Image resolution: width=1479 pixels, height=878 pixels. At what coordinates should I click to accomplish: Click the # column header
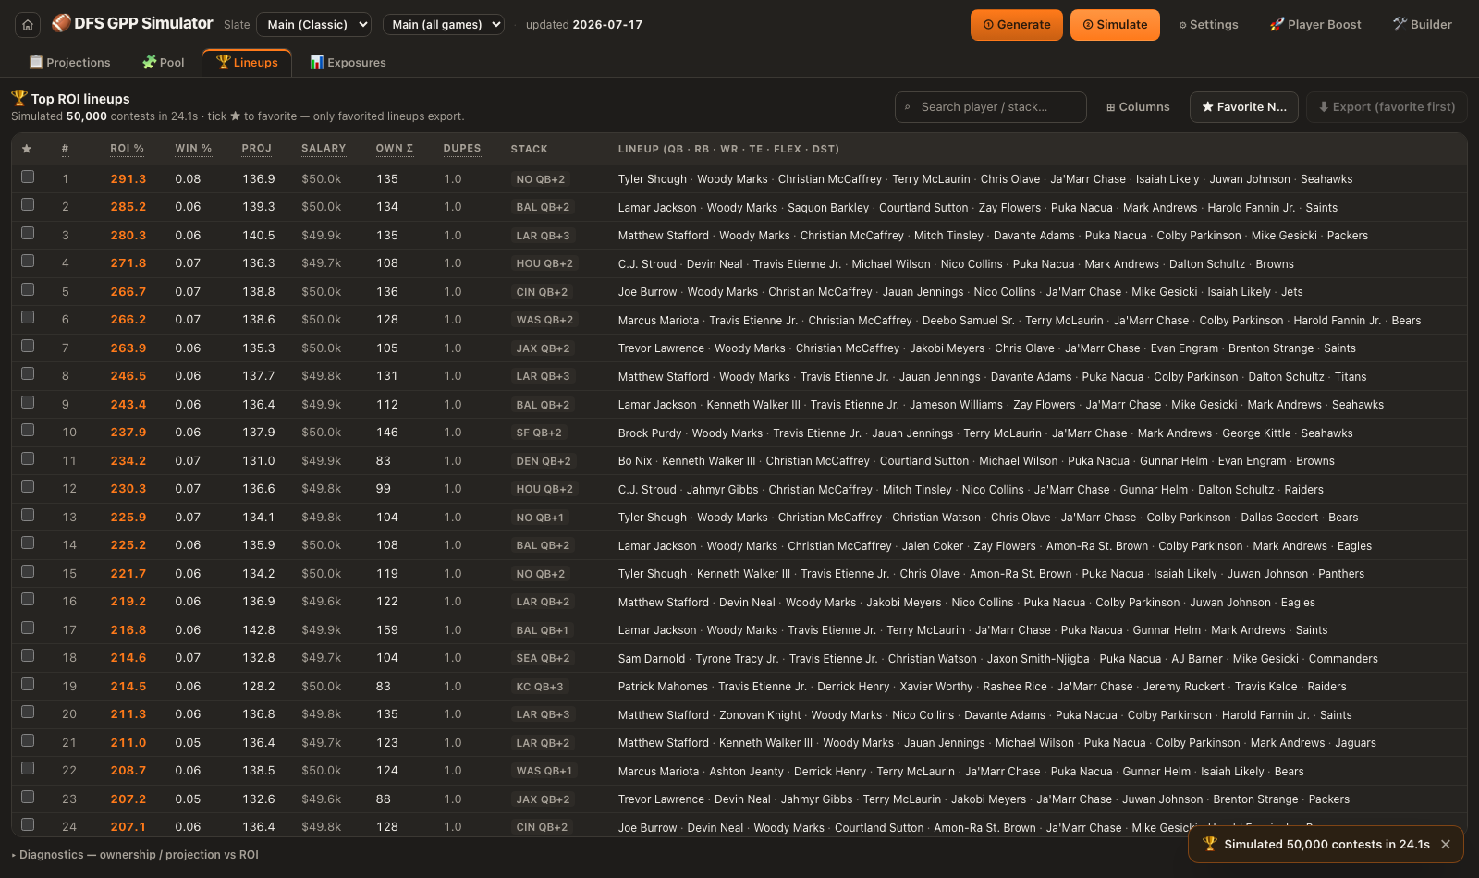pos(65,149)
